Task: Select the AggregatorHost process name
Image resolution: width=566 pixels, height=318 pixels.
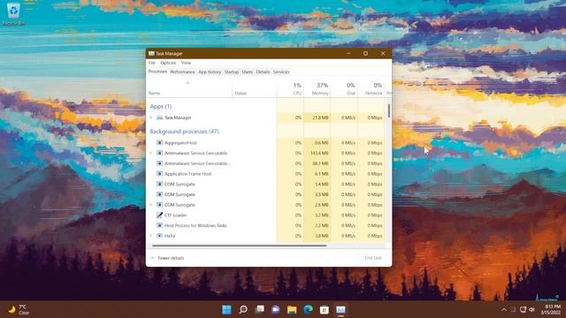Action: (180, 143)
